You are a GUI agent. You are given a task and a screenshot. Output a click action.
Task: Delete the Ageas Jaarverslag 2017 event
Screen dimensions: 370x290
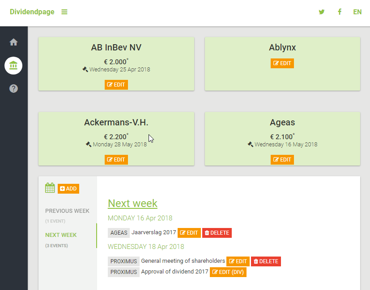pos(217,233)
